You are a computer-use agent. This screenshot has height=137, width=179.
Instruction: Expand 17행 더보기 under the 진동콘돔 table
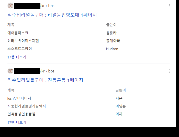click(x=17, y=122)
